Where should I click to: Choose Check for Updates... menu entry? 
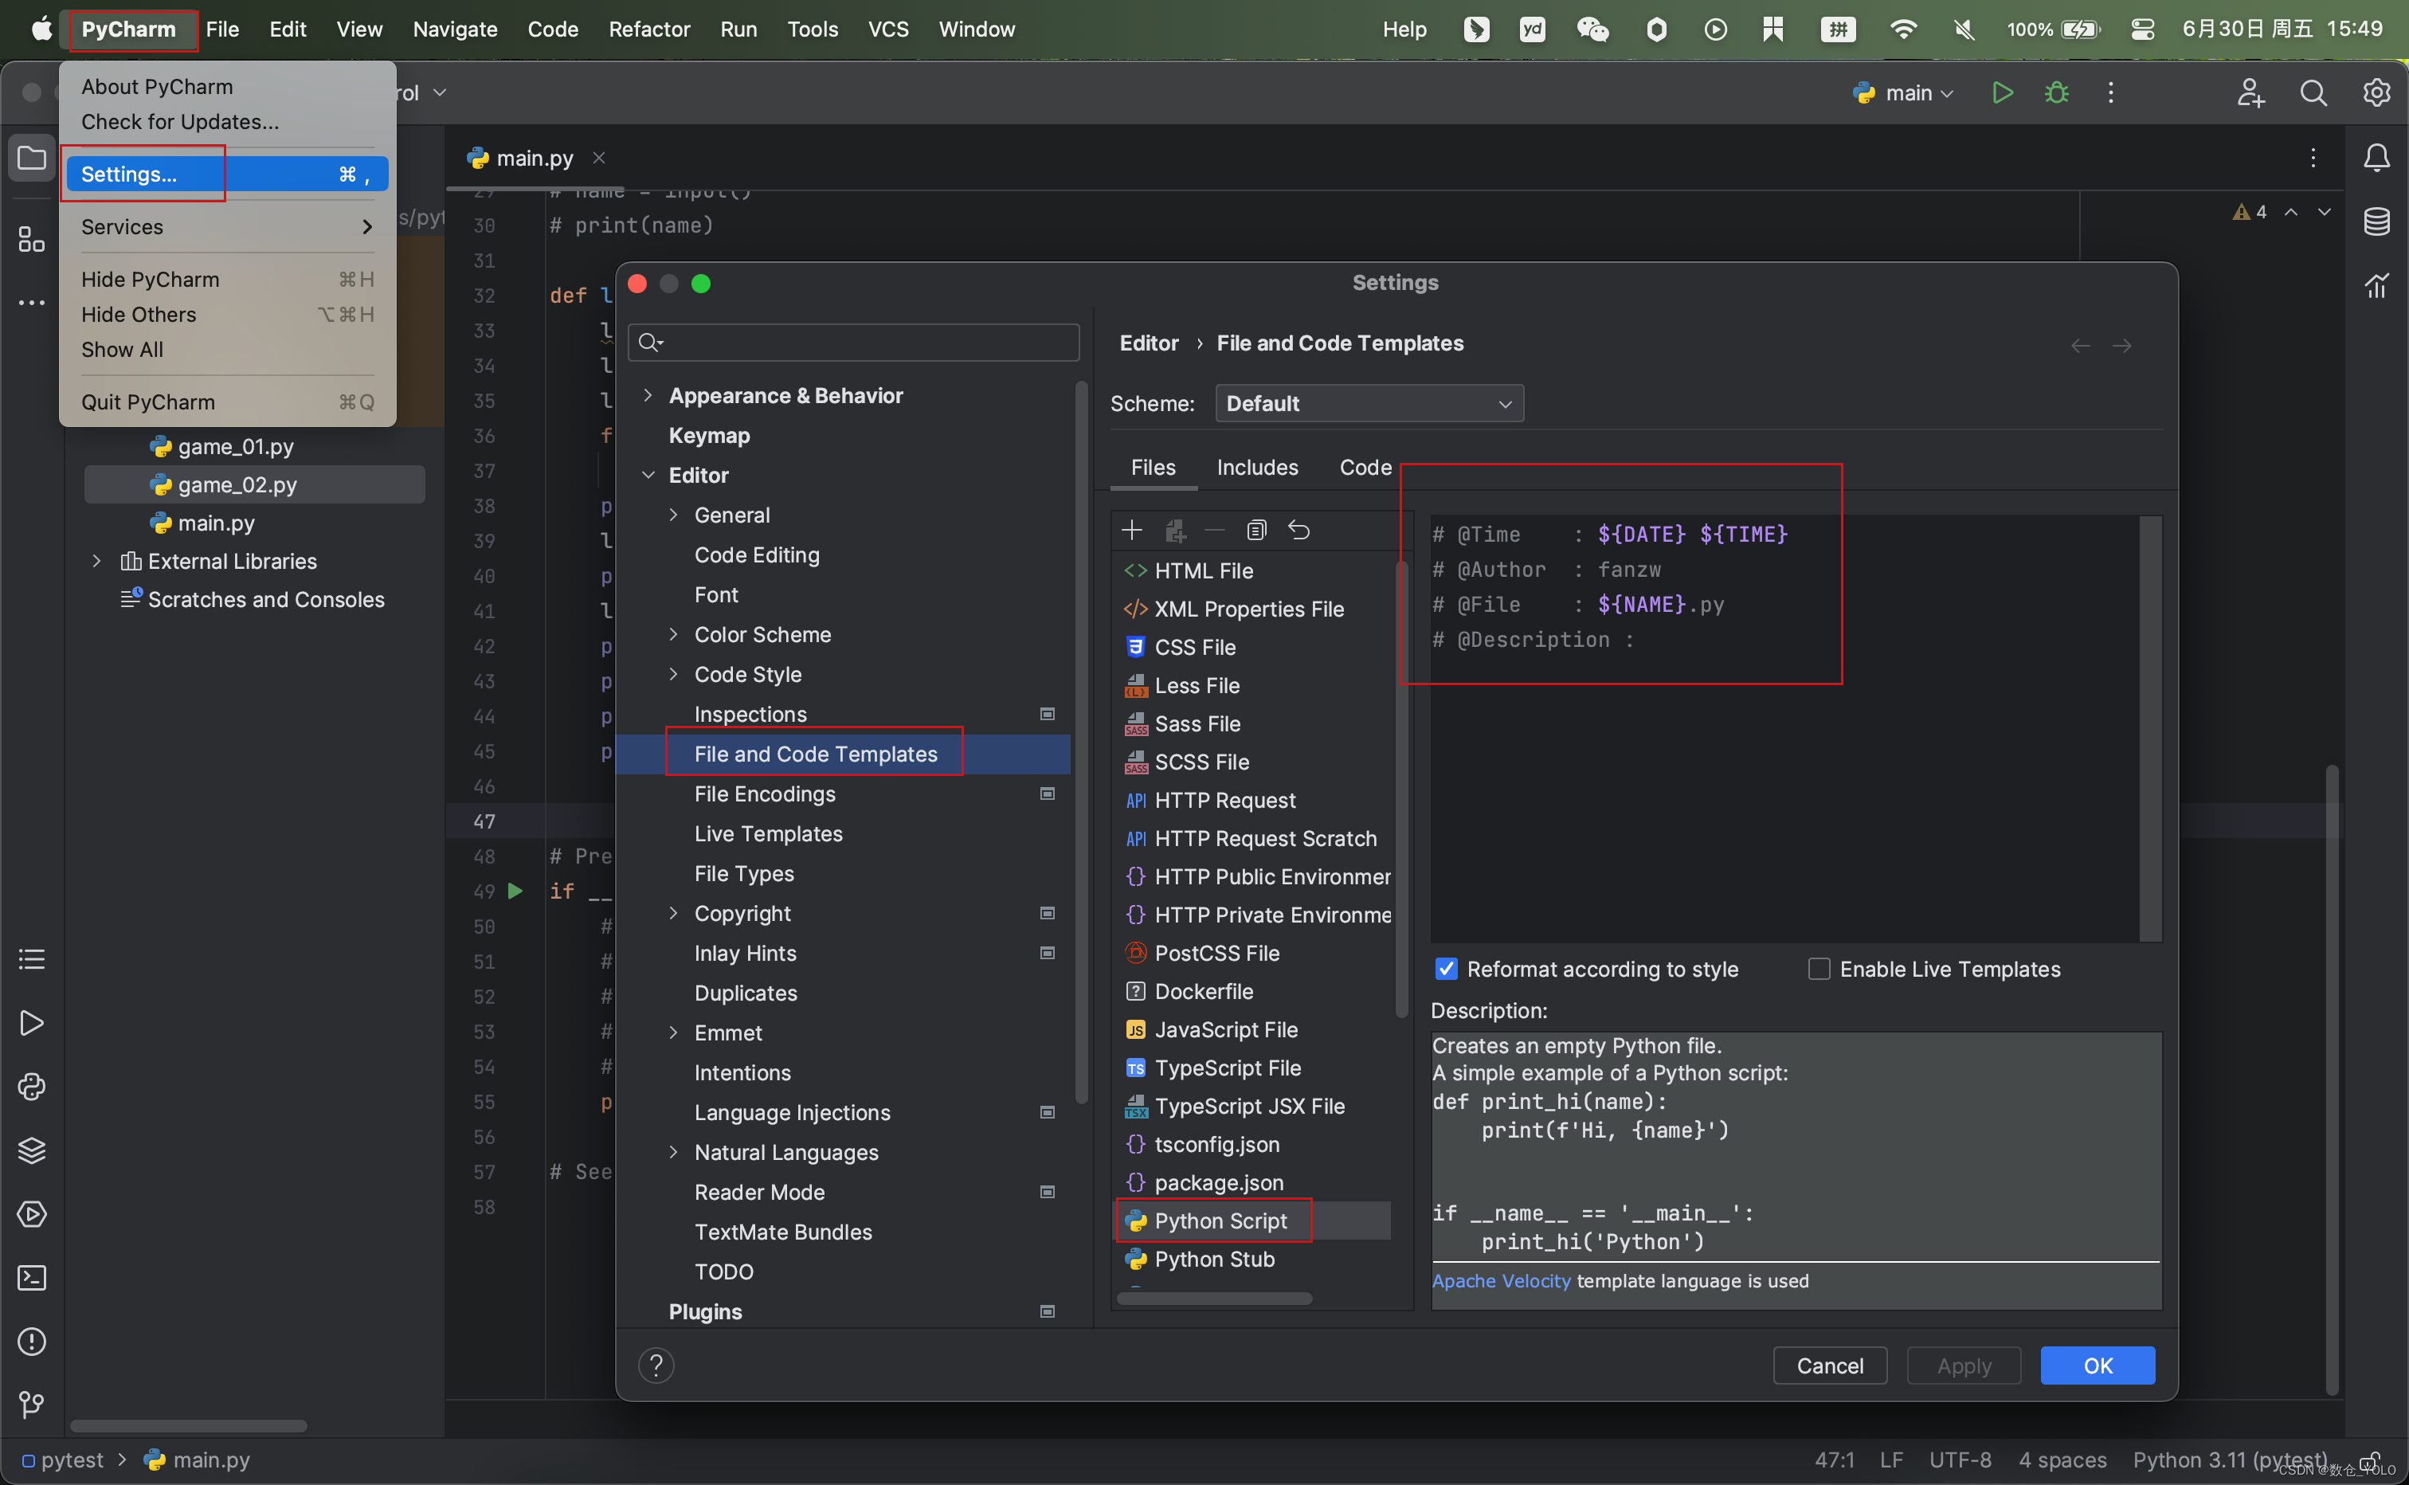(x=180, y=122)
